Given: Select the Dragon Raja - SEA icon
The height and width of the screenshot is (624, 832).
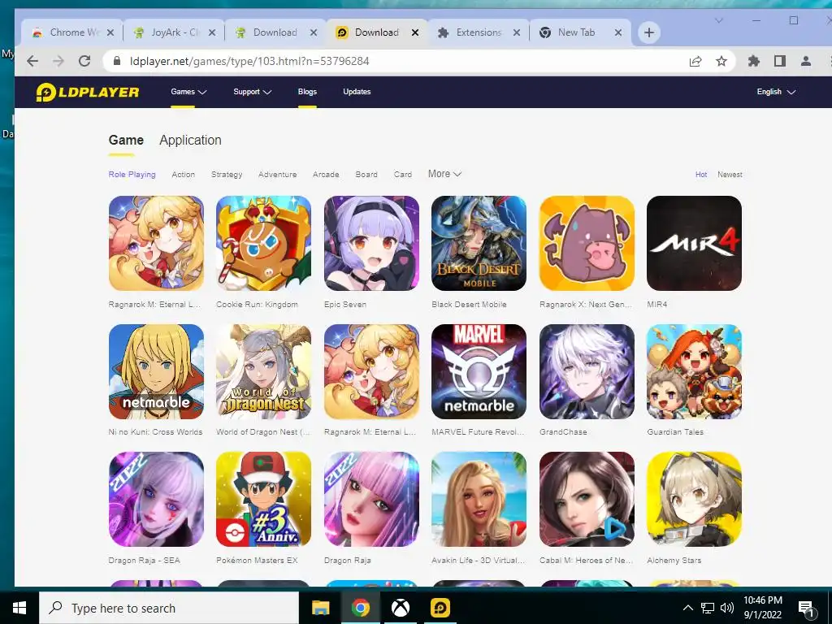Looking at the screenshot, I should [156, 500].
